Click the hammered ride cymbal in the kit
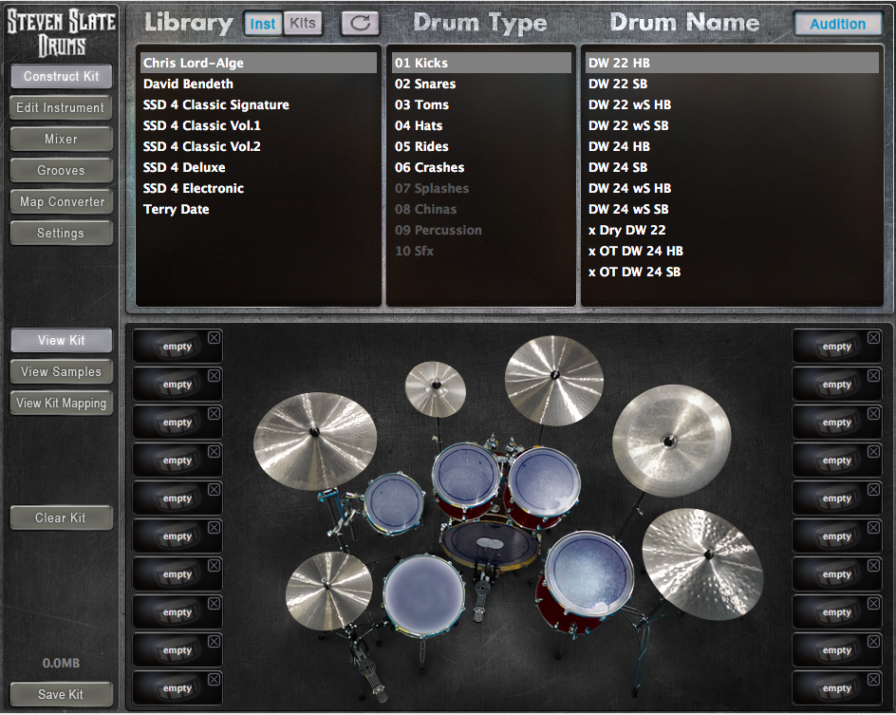Image resolution: width=896 pixels, height=715 pixels. coord(702,564)
